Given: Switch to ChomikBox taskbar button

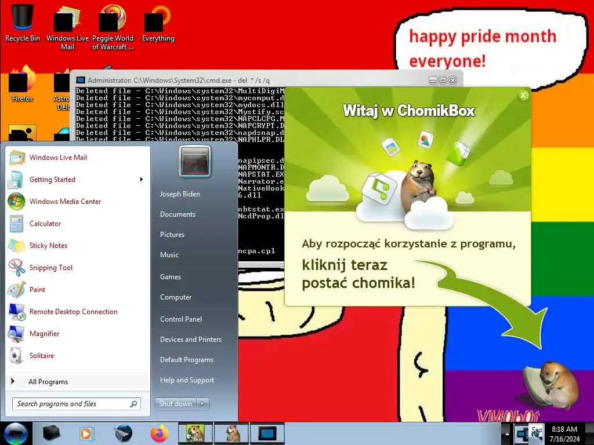Looking at the screenshot, I should click(195, 433).
